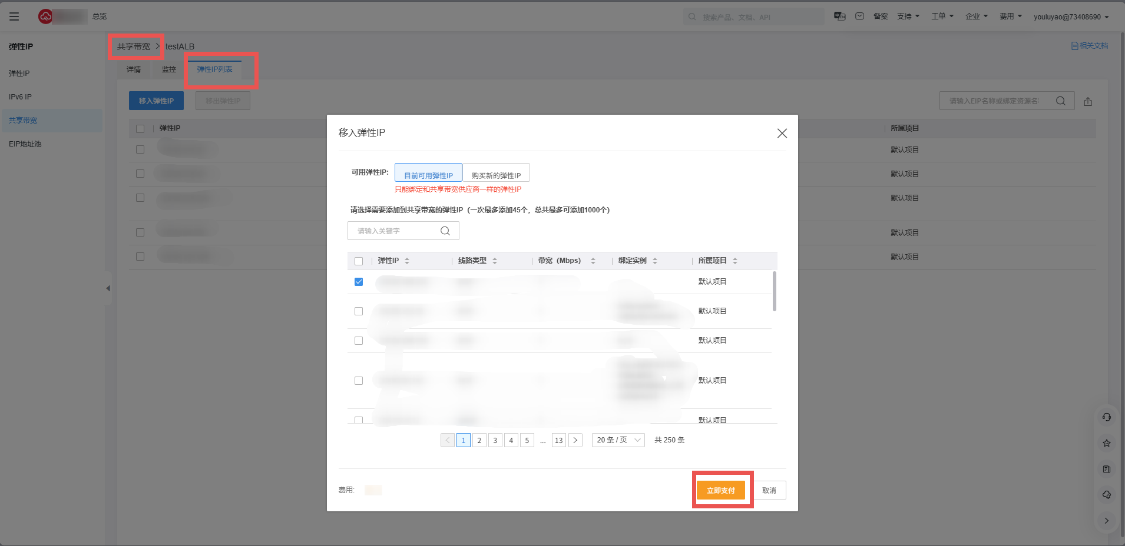Click the search magnifier in the EIP list search box
Image resolution: width=1125 pixels, height=546 pixels.
1061,101
